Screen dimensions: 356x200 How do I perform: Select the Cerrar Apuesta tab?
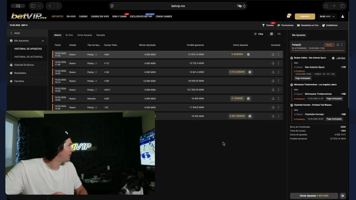(85, 35)
